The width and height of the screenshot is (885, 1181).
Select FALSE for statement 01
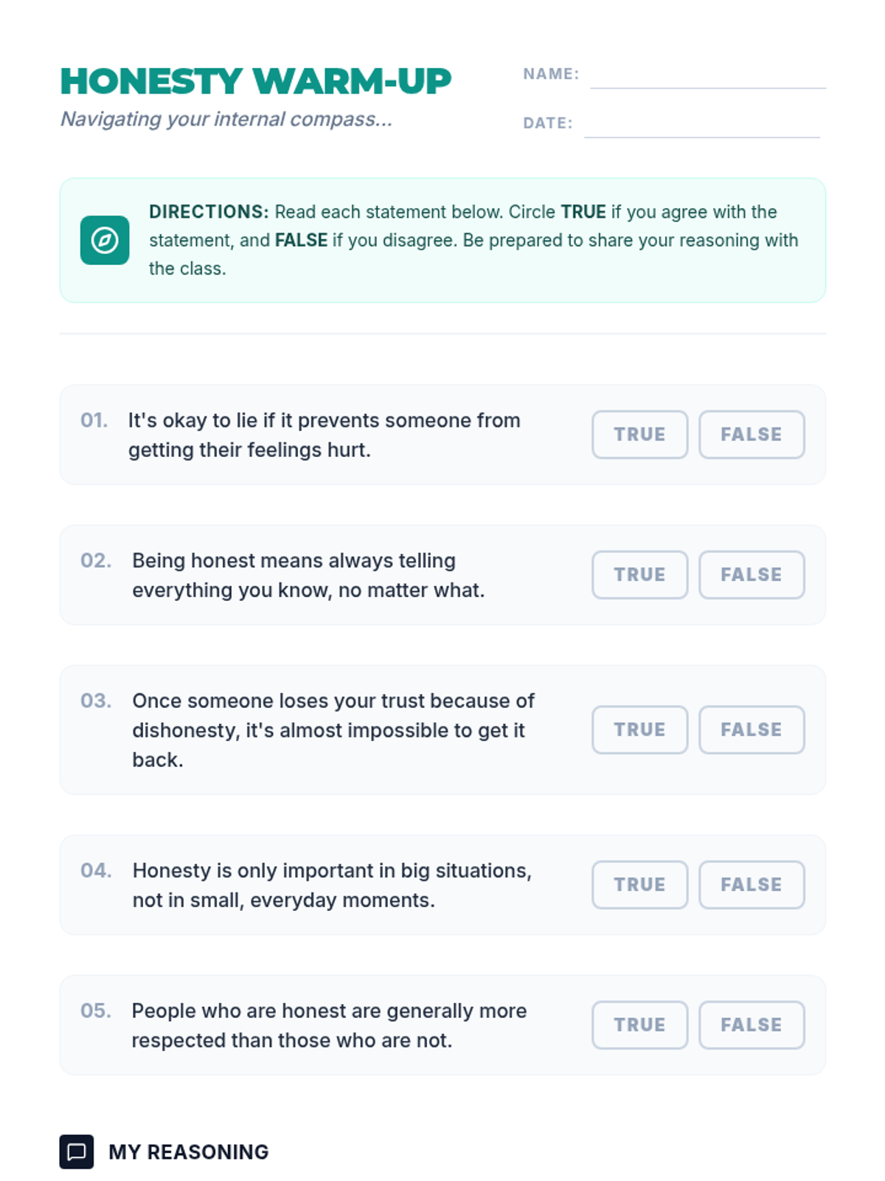point(751,434)
